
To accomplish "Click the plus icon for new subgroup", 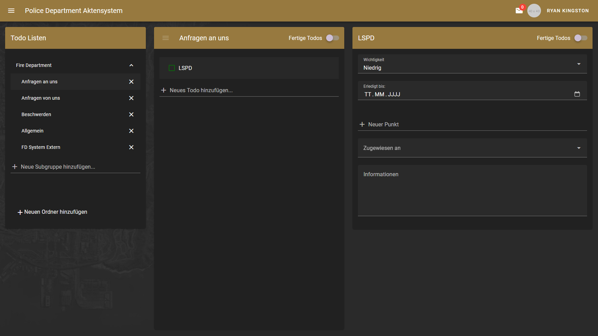I will pyautogui.click(x=15, y=167).
